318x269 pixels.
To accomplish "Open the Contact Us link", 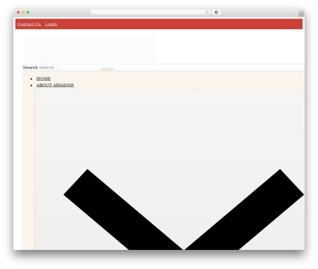I will [x=29, y=24].
